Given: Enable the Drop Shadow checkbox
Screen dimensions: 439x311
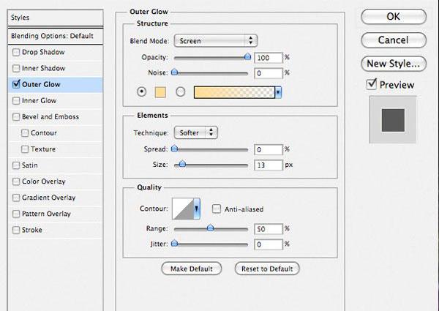Looking at the screenshot, I should coord(16,52).
